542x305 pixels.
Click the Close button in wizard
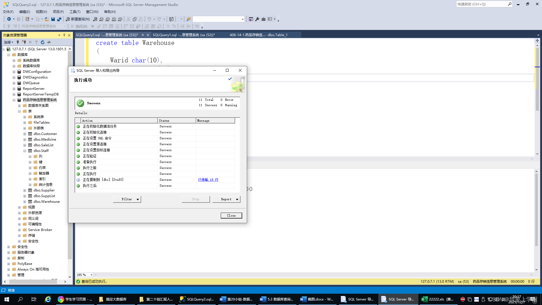(231, 215)
